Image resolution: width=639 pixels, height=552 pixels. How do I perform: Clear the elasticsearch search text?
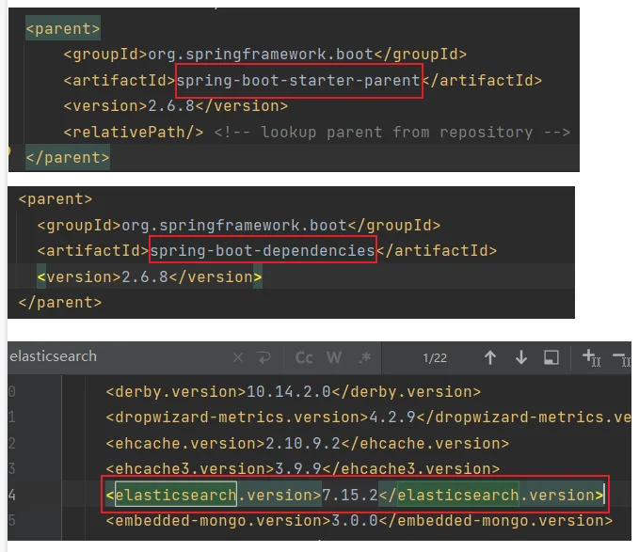pos(238,358)
